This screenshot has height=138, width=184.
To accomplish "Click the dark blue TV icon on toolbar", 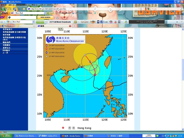I will [98, 22].
